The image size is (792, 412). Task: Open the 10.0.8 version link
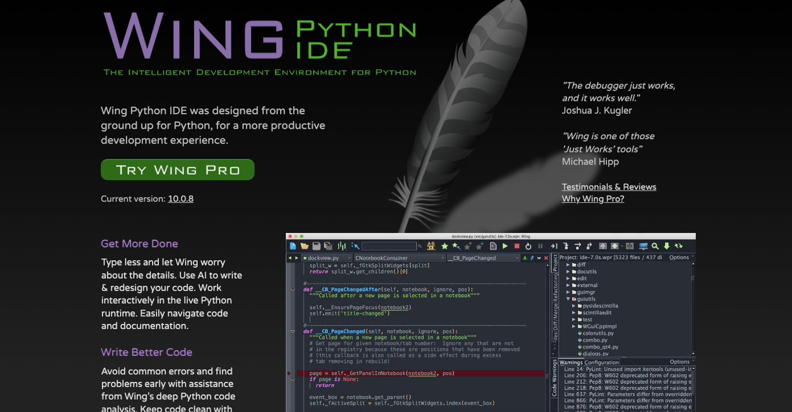(181, 199)
